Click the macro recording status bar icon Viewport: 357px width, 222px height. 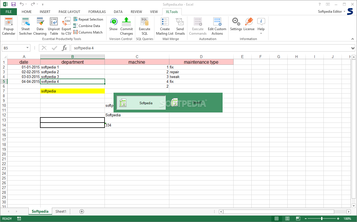19,219
